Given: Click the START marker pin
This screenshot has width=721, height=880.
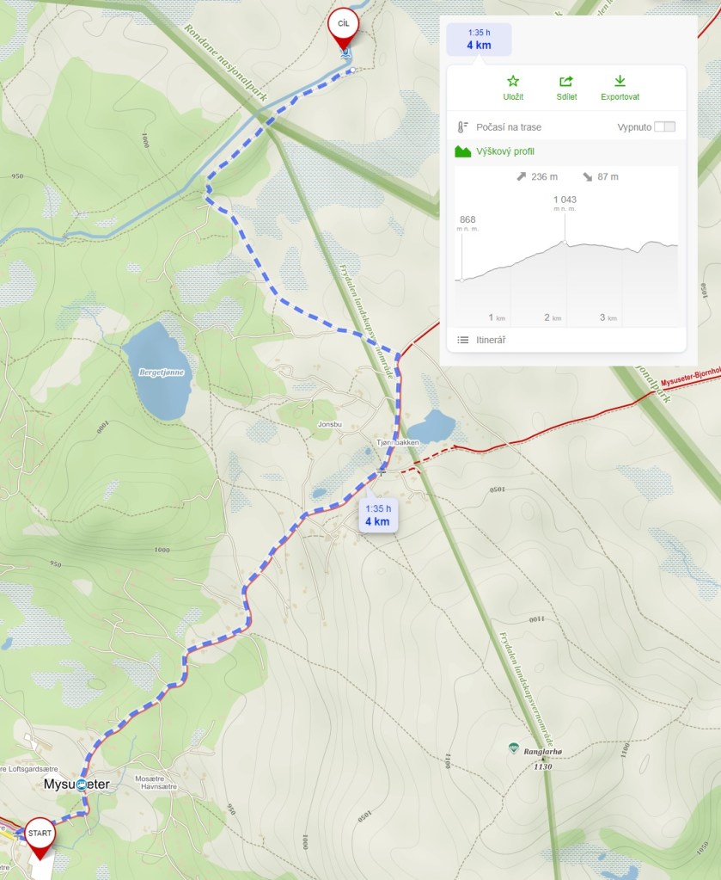Looking at the screenshot, I should pyautogui.click(x=40, y=837).
